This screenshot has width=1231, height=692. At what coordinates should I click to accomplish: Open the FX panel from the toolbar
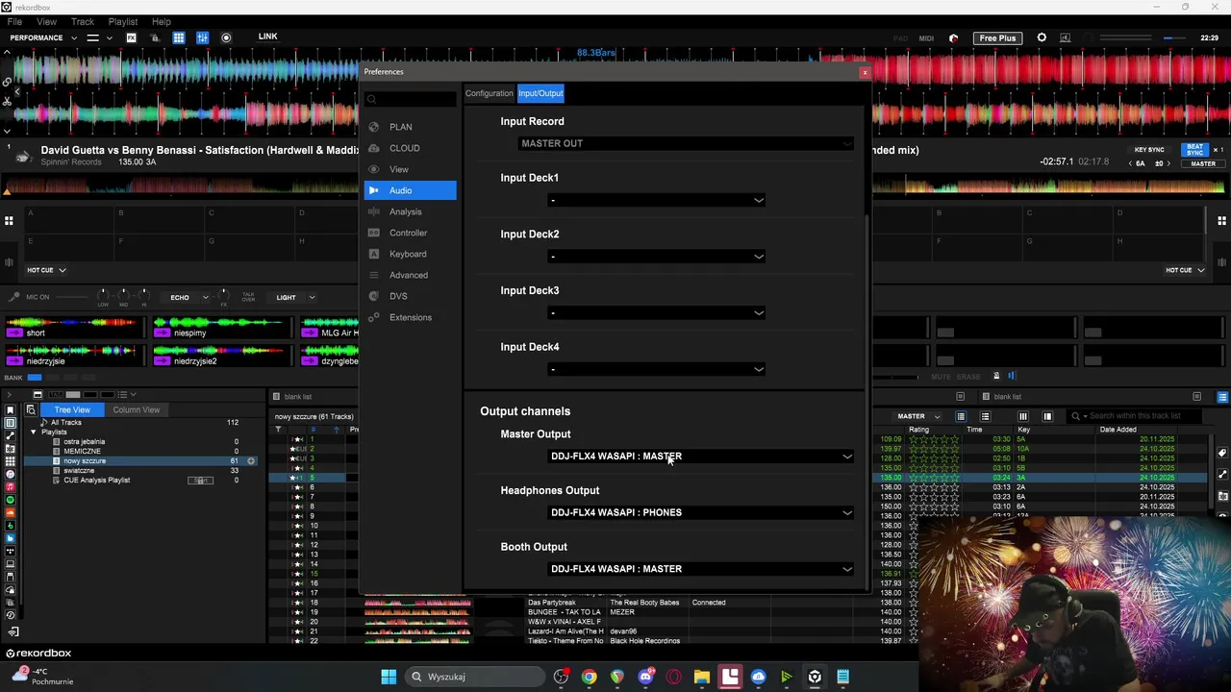click(131, 37)
